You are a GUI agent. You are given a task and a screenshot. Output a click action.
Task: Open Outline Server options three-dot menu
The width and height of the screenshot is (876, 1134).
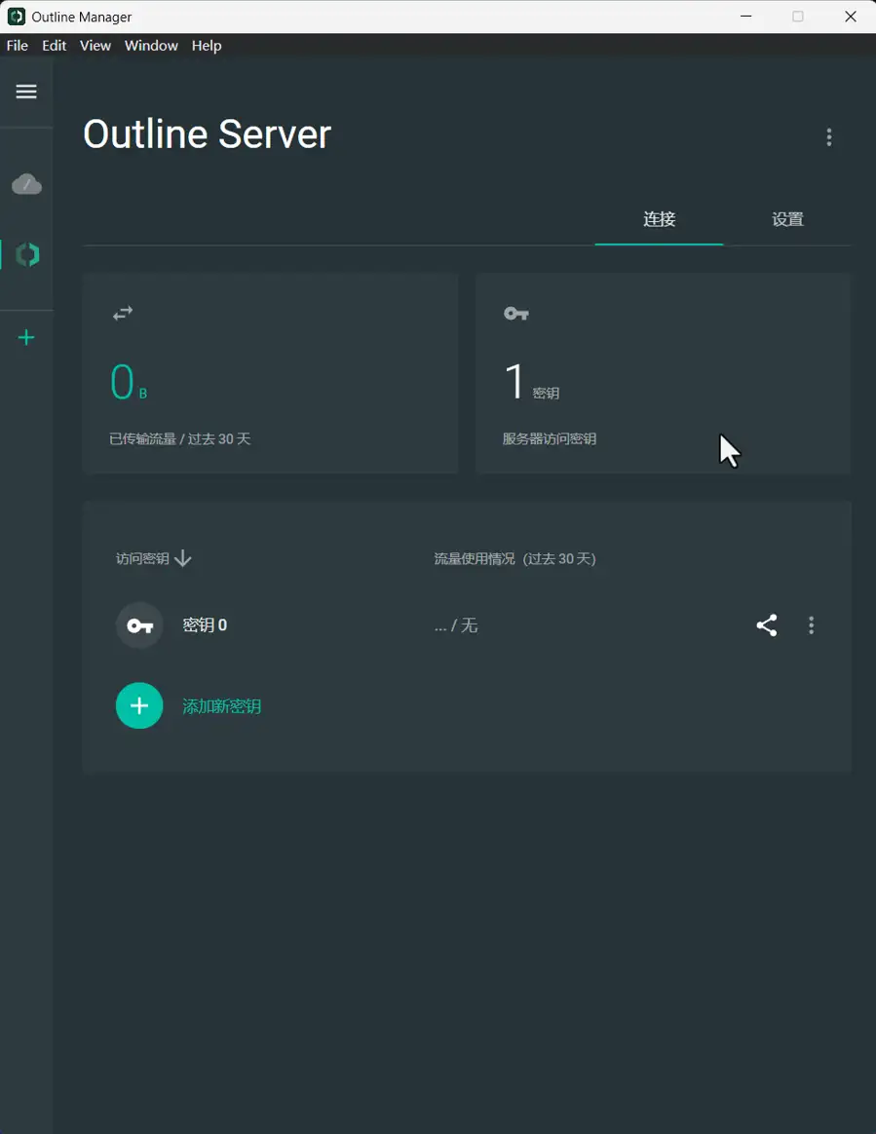click(x=829, y=137)
